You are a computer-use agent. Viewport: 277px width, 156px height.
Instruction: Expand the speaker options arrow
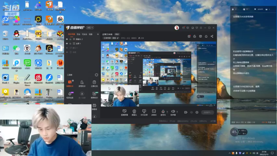(x=177, y=112)
